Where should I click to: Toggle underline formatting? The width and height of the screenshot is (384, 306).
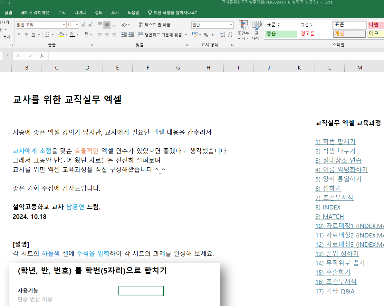(33, 35)
